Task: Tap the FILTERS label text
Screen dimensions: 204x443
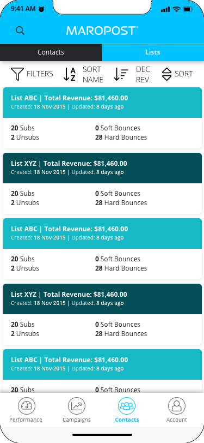Action: [40, 74]
